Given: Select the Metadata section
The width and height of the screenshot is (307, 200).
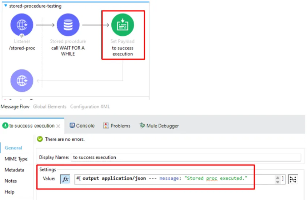Looking at the screenshot, I should (x=14, y=170).
